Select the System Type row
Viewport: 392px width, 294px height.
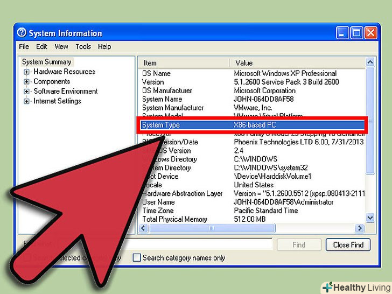point(253,125)
